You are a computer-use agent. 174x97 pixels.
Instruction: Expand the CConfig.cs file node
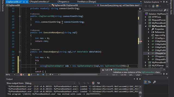click(149, 38)
